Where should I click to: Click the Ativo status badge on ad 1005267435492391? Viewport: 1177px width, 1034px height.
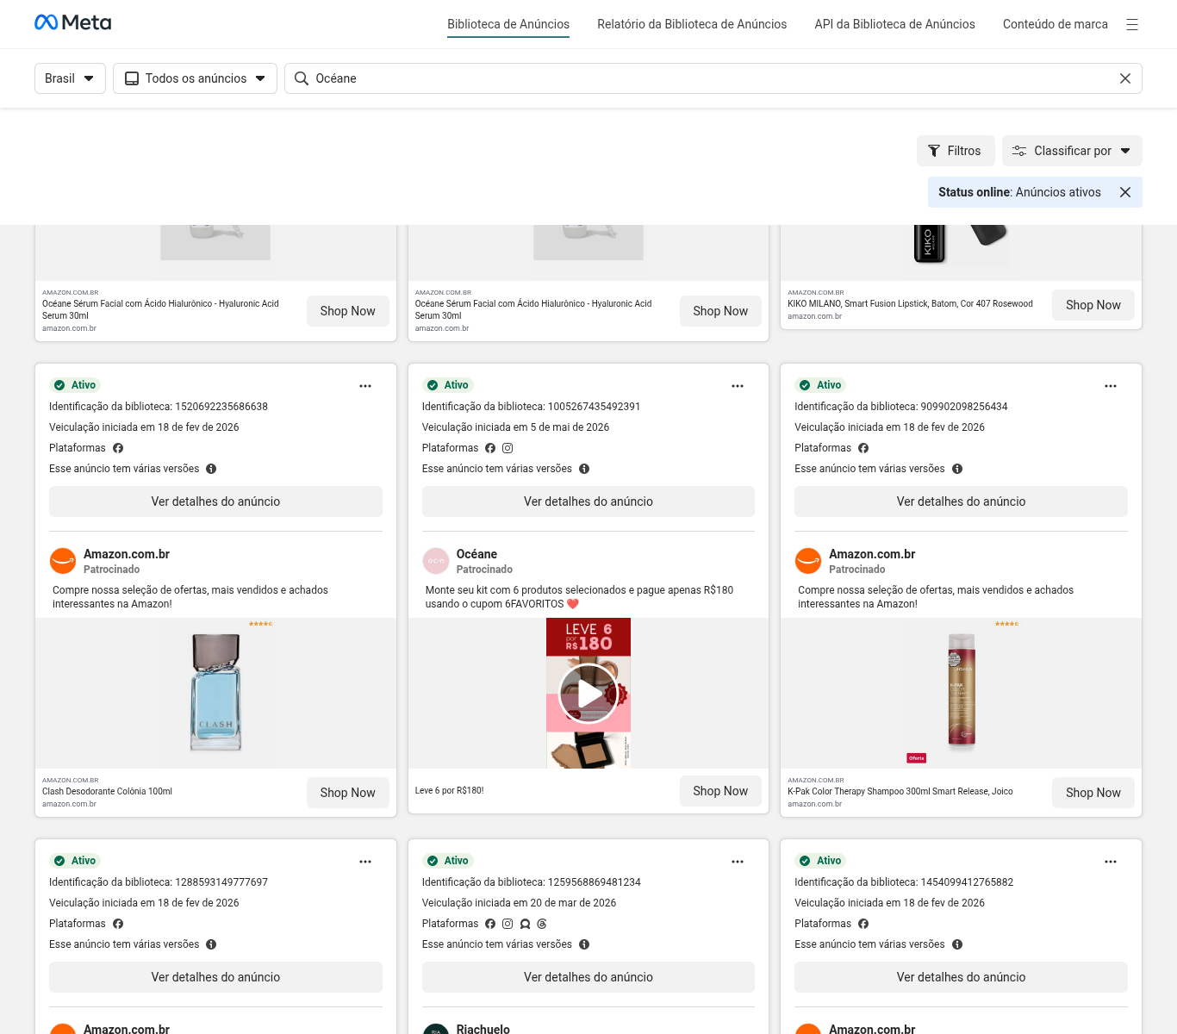(x=448, y=385)
